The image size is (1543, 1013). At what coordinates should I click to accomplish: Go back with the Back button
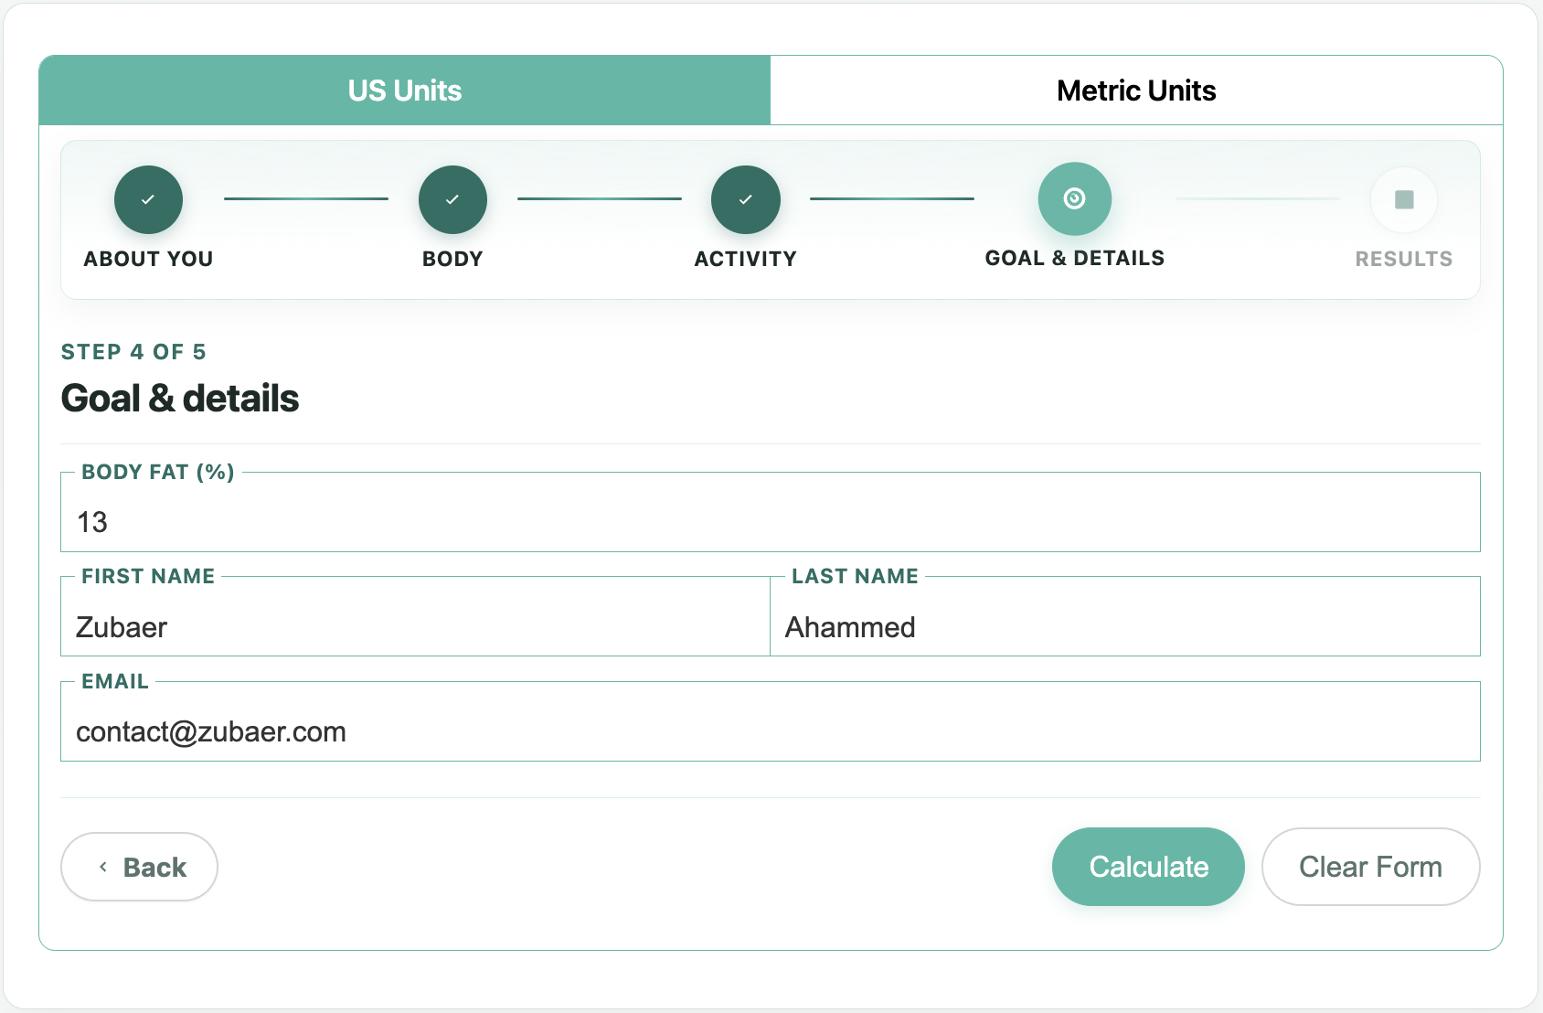pos(139,867)
